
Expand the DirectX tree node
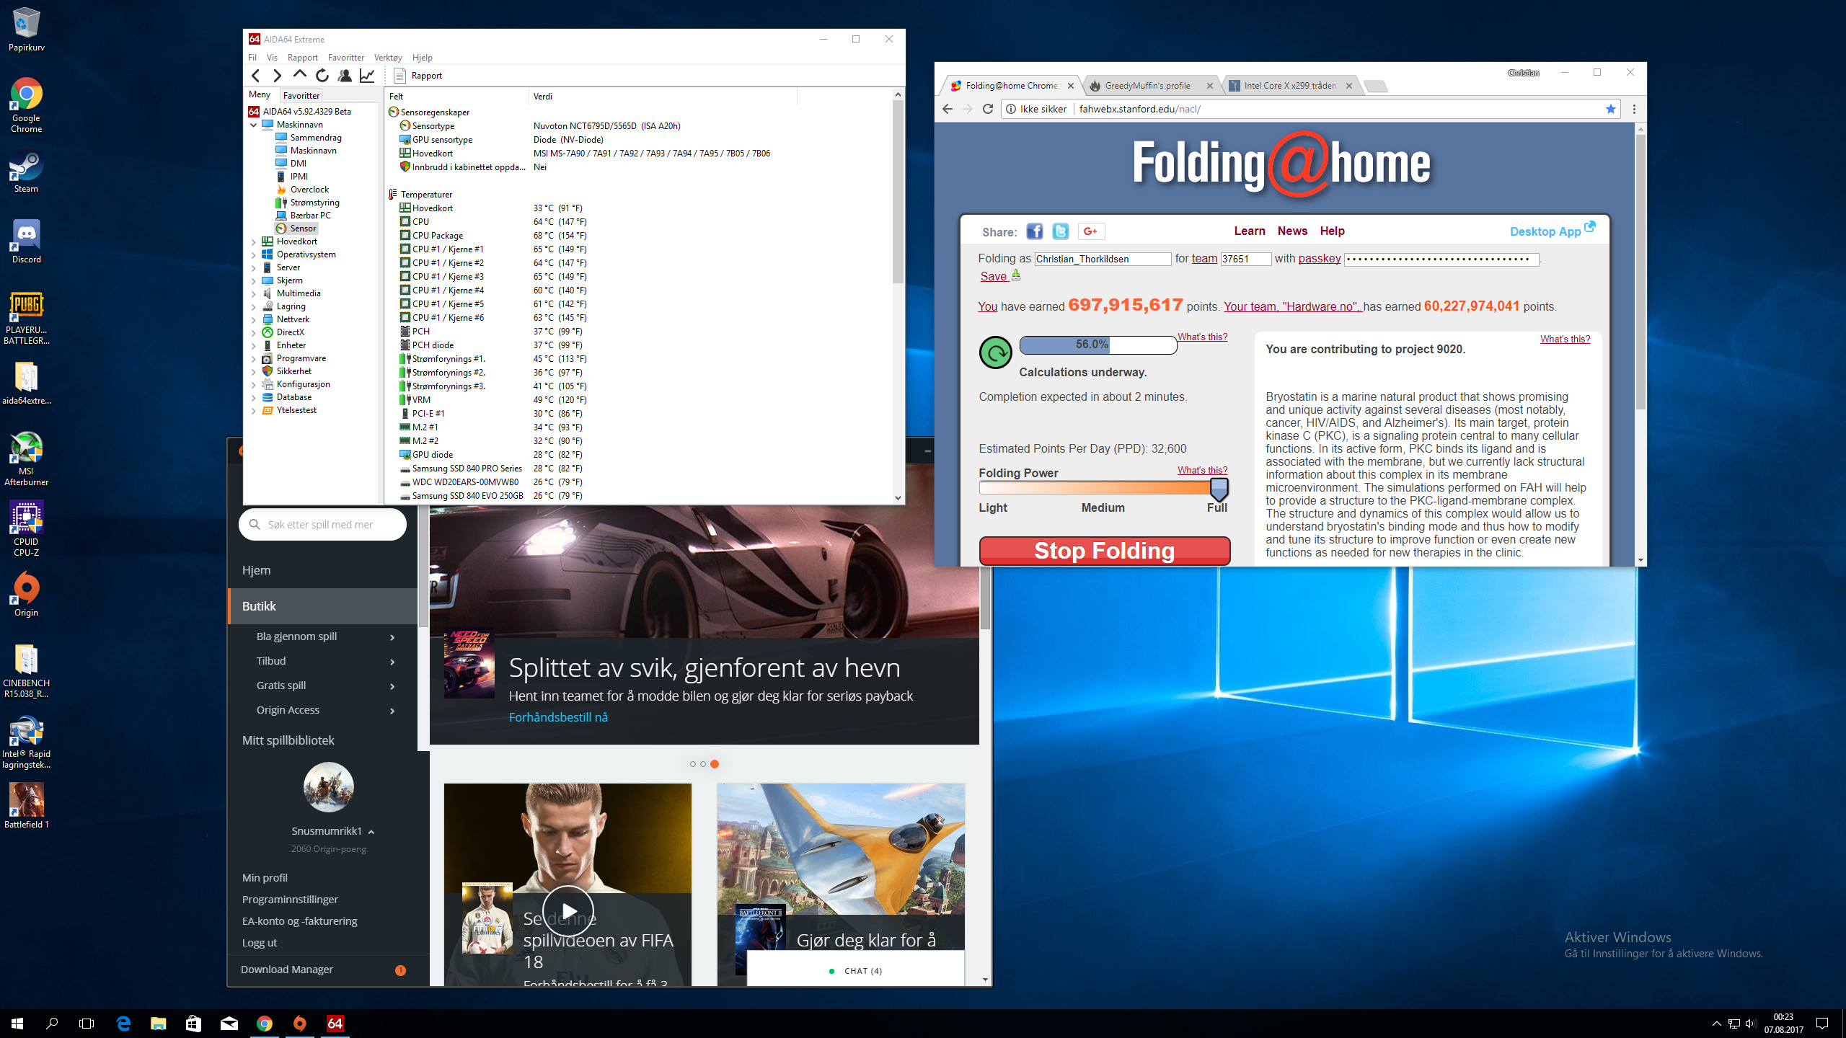pos(254,332)
